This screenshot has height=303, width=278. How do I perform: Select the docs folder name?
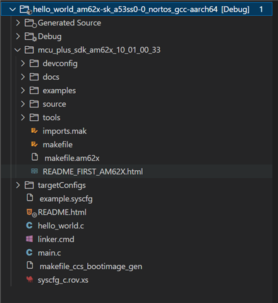coord(51,77)
